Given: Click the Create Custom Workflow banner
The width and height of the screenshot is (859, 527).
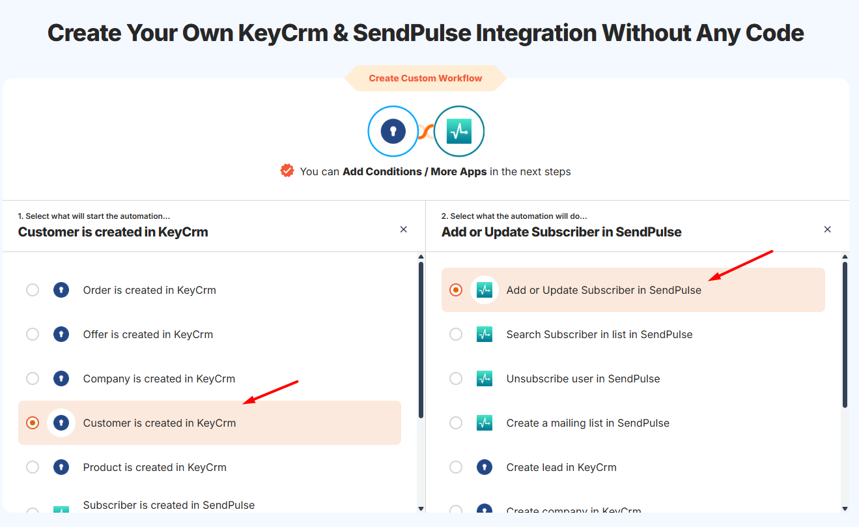Looking at the screenshot, I should pos(425,78).
